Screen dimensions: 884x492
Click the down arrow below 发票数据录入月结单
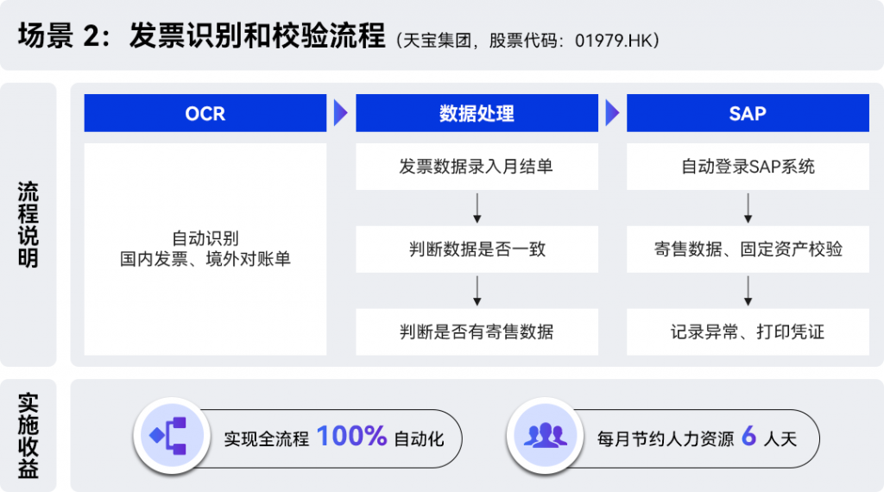click(477, 208)
